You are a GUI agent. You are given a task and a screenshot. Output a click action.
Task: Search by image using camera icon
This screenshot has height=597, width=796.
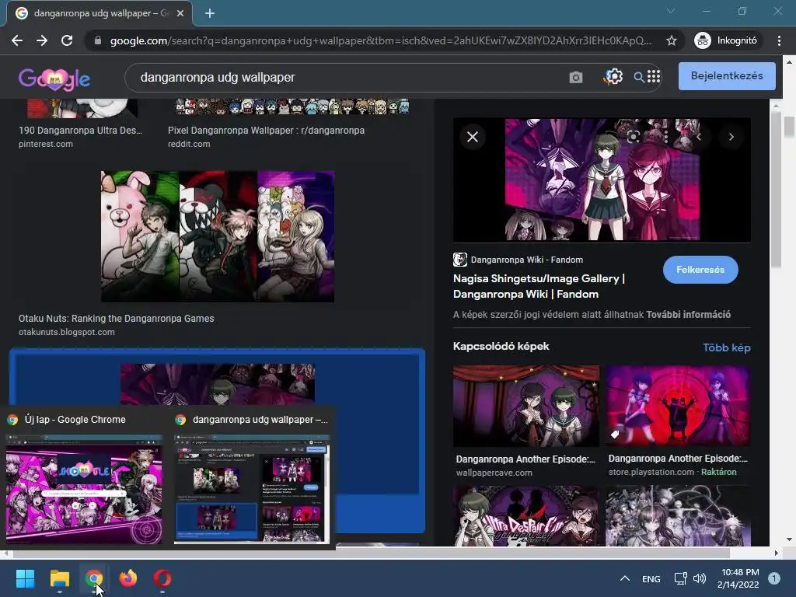click(576, 78)
